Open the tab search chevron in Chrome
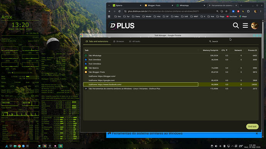Viewport: 266px width, 149px height. pos(109,5)
